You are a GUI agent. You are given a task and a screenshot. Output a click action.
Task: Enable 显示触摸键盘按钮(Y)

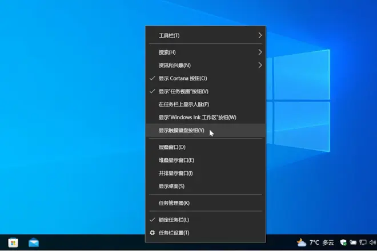206,131
